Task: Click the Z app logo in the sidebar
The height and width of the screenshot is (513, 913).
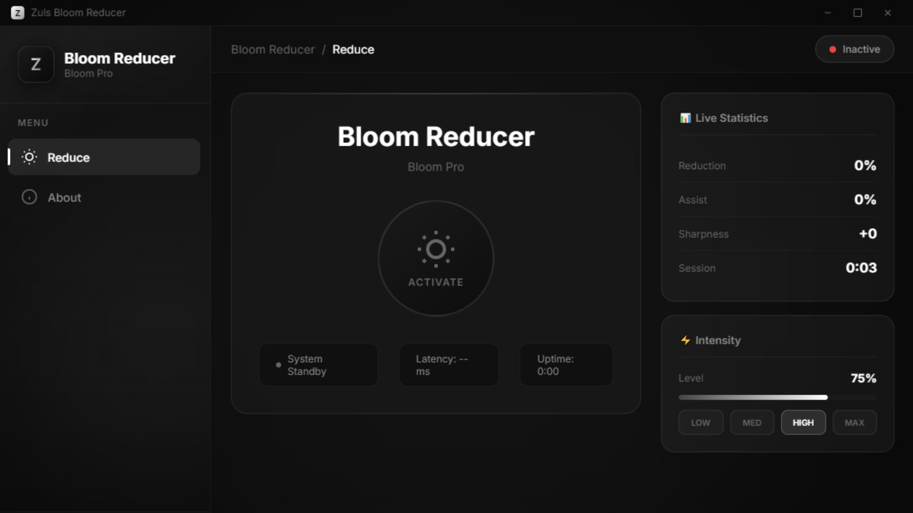Action: pyautogui.click(x=36, y=65)
